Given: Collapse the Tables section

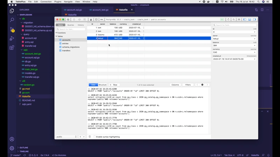Looking at the screenshot, I should (56, 36).
